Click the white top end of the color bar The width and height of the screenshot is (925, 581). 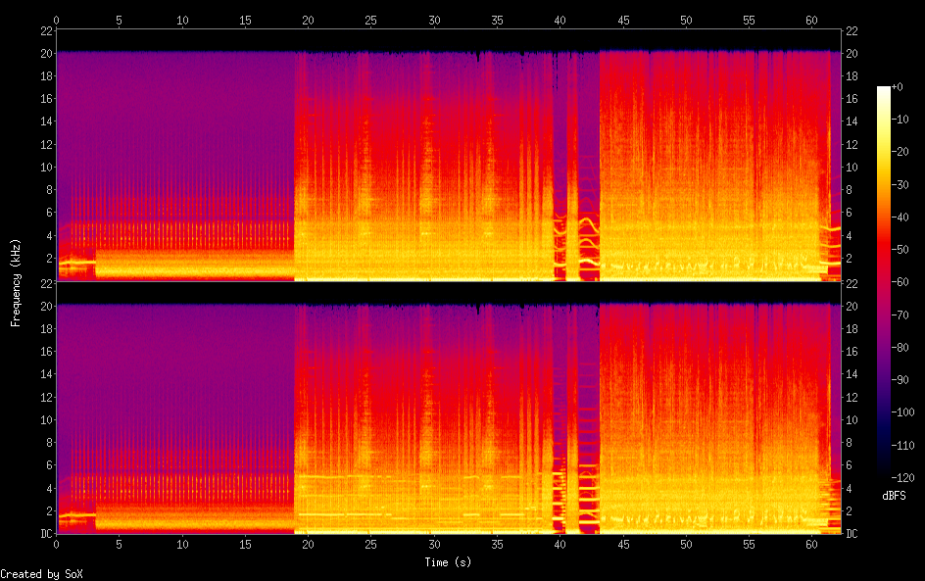click(x=884, y=90)
